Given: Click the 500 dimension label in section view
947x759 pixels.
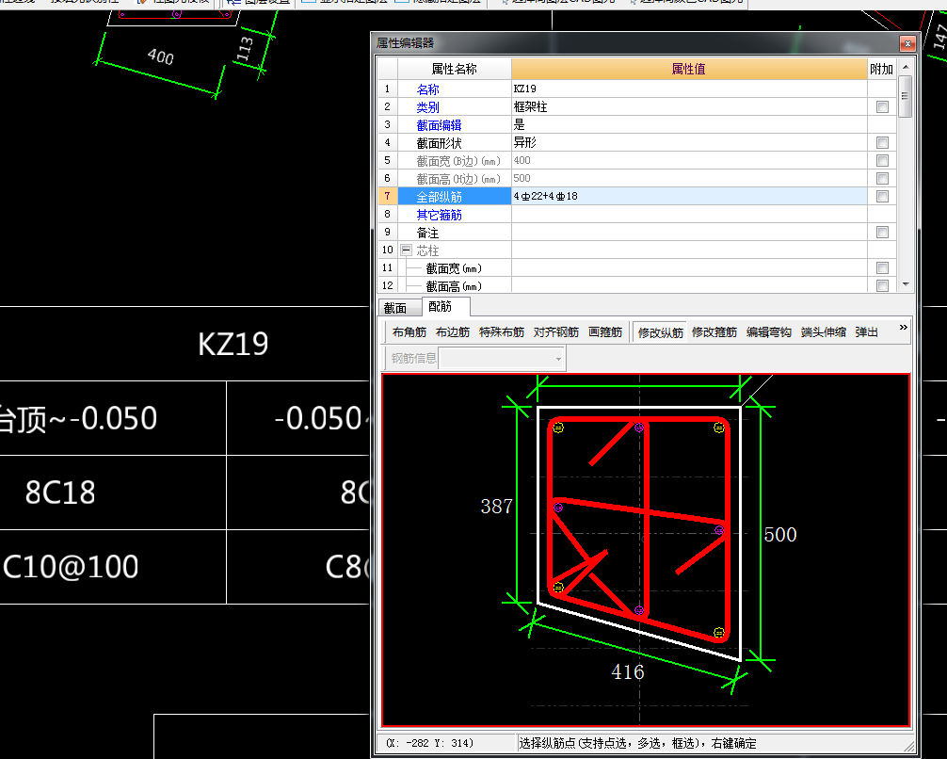Looking at the screenshot, I should pyautogui.click(x=780, y=535).
